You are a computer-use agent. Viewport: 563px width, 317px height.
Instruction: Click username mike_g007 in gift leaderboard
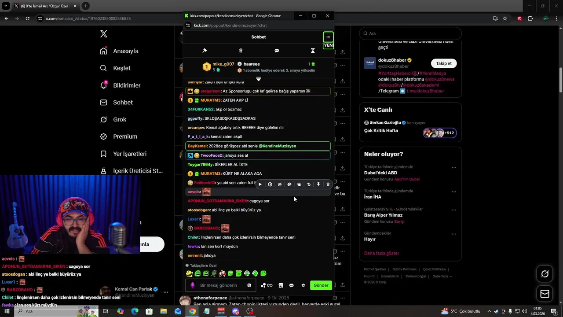(x=223, y=64)
